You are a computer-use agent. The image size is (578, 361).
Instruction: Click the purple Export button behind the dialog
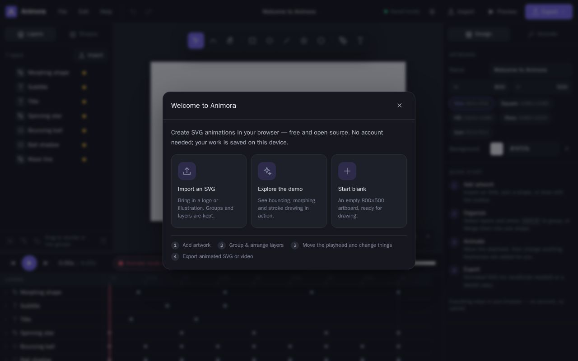point(549,12)
